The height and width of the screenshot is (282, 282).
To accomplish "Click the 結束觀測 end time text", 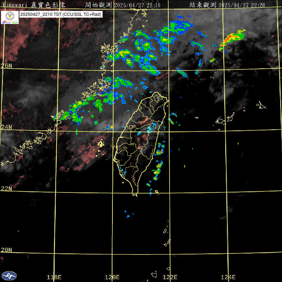I will [x=227, y=5].
